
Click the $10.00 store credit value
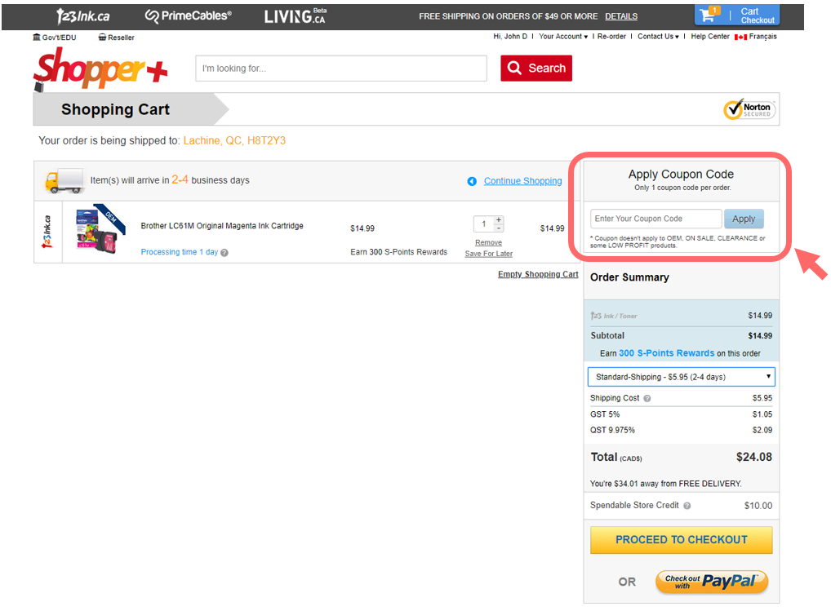pyautogui.click(x=758, y=506)
